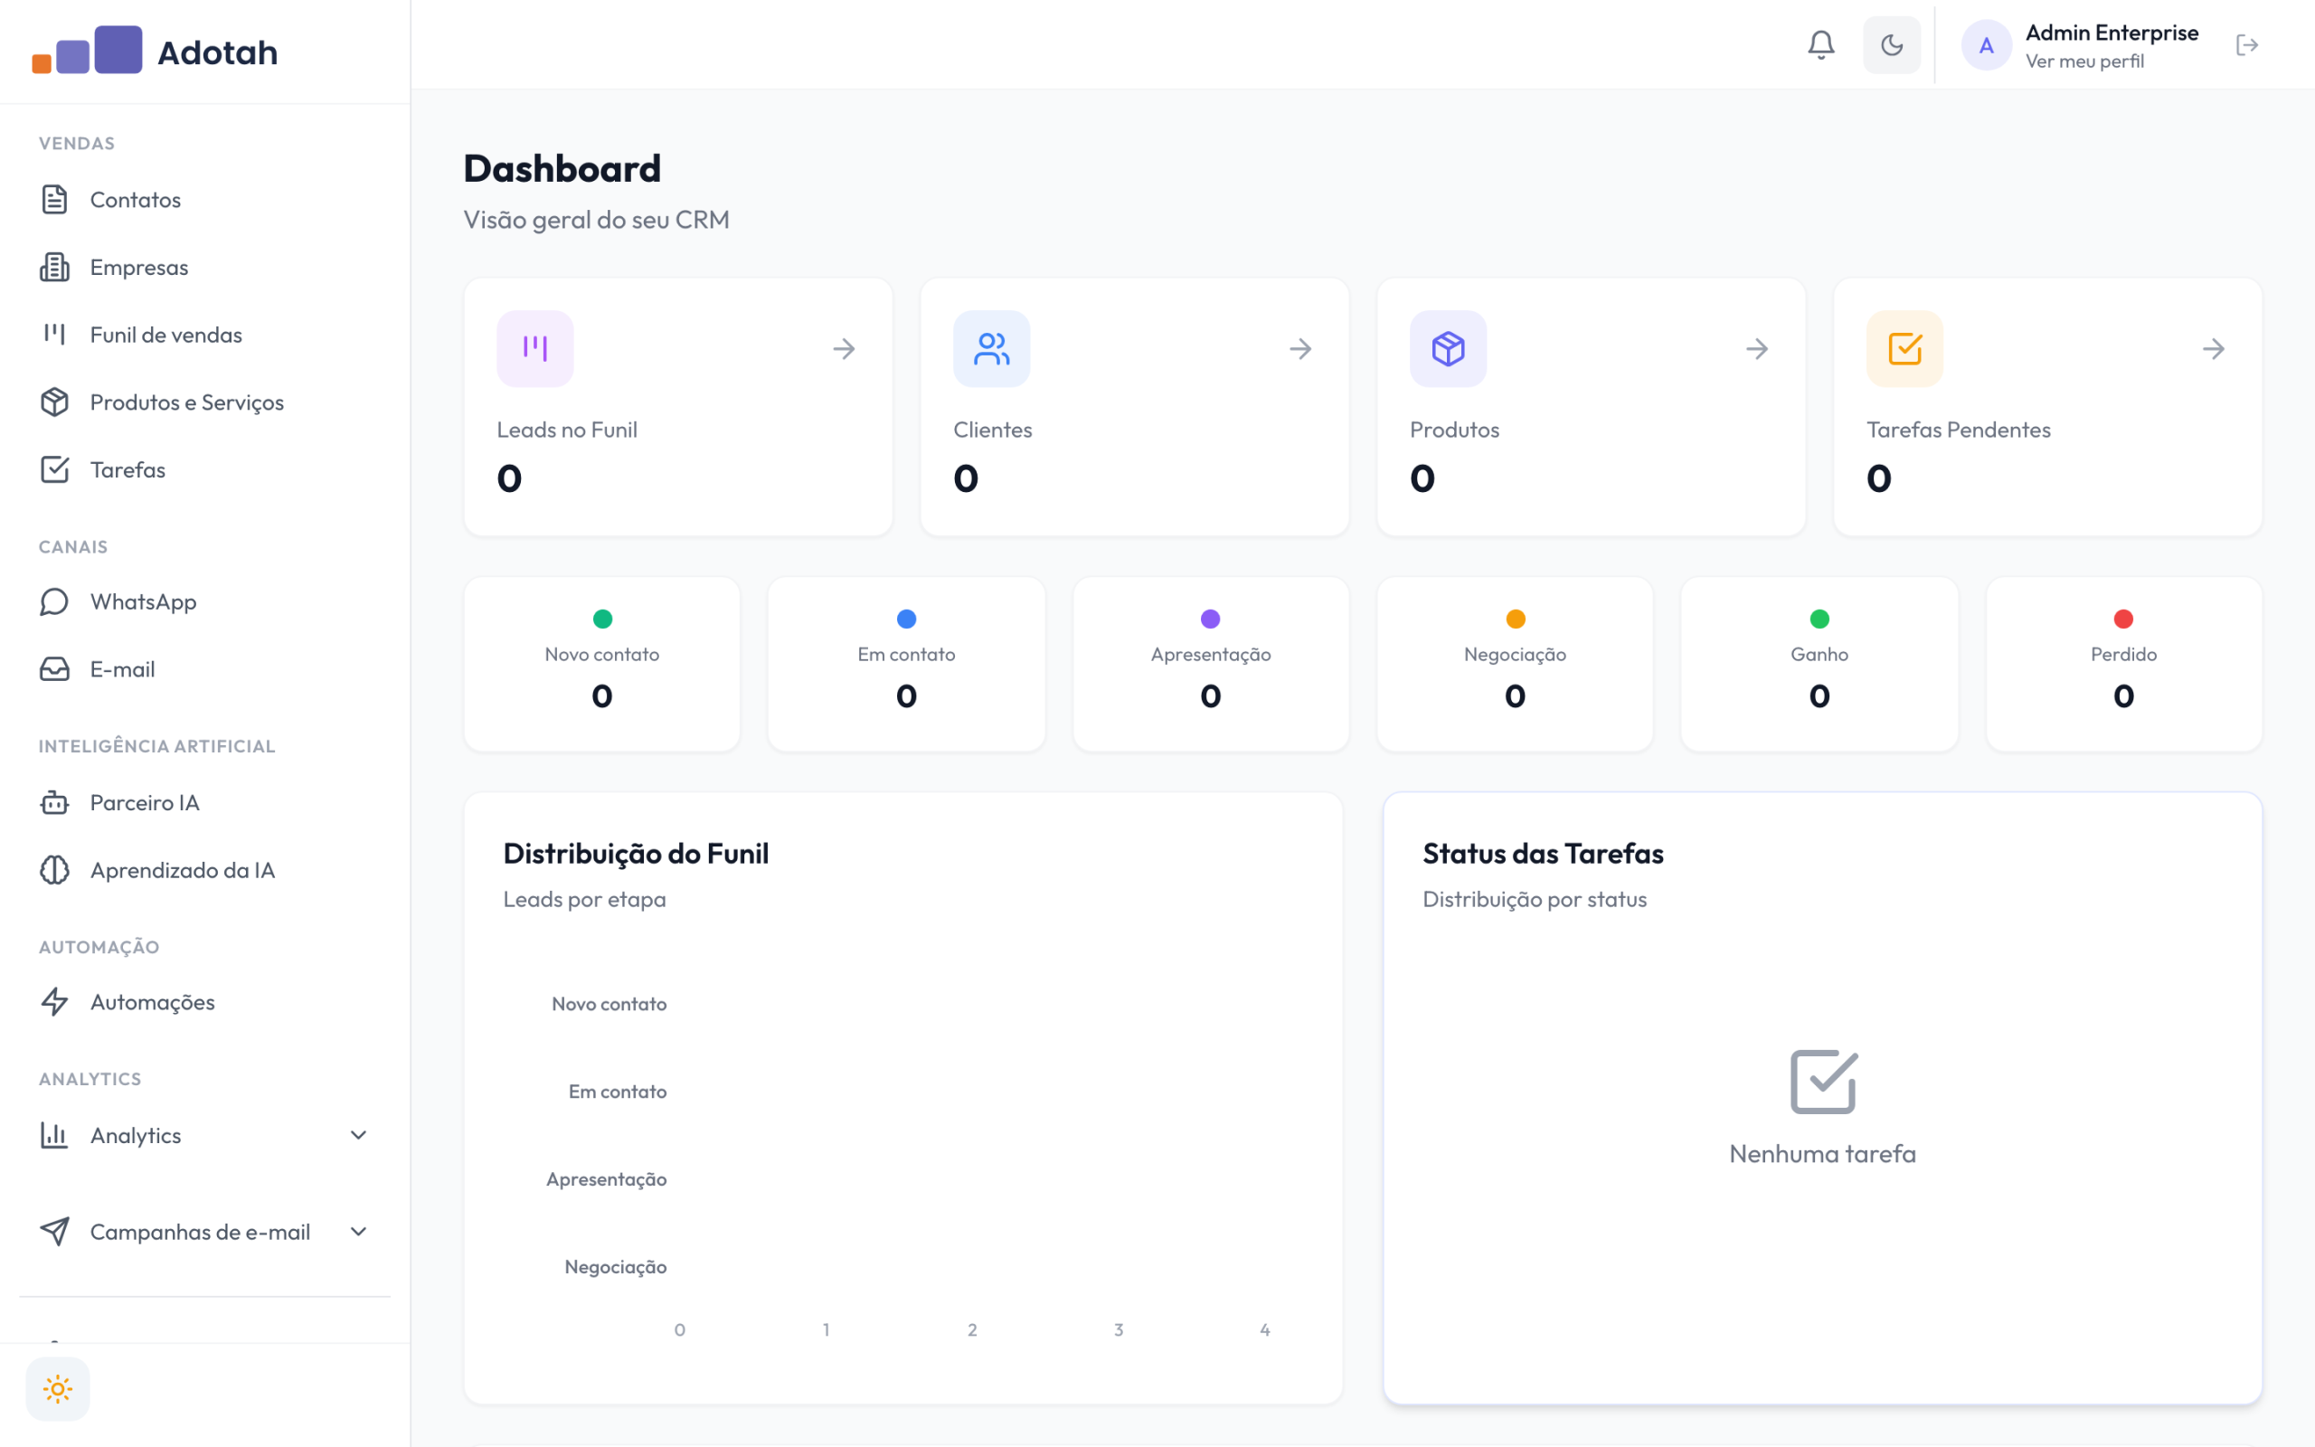Screen dimensions: 2315x1447
Task: Select WhatsApp chat bubble icon
Action: click(54, 601)
